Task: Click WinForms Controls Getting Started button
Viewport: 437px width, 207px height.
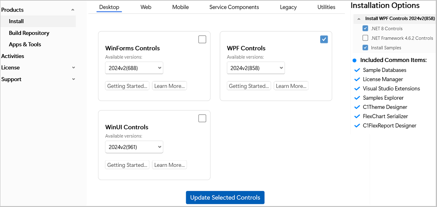Action: tap(127, 86)
